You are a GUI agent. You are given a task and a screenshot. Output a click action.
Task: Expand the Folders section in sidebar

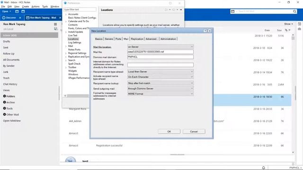pyautogui.click(x=4, y=96)
